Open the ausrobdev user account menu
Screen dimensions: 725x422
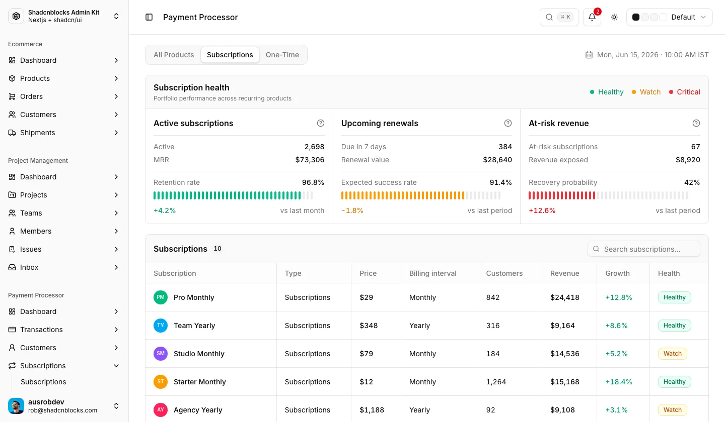click(x=64, y=406)
